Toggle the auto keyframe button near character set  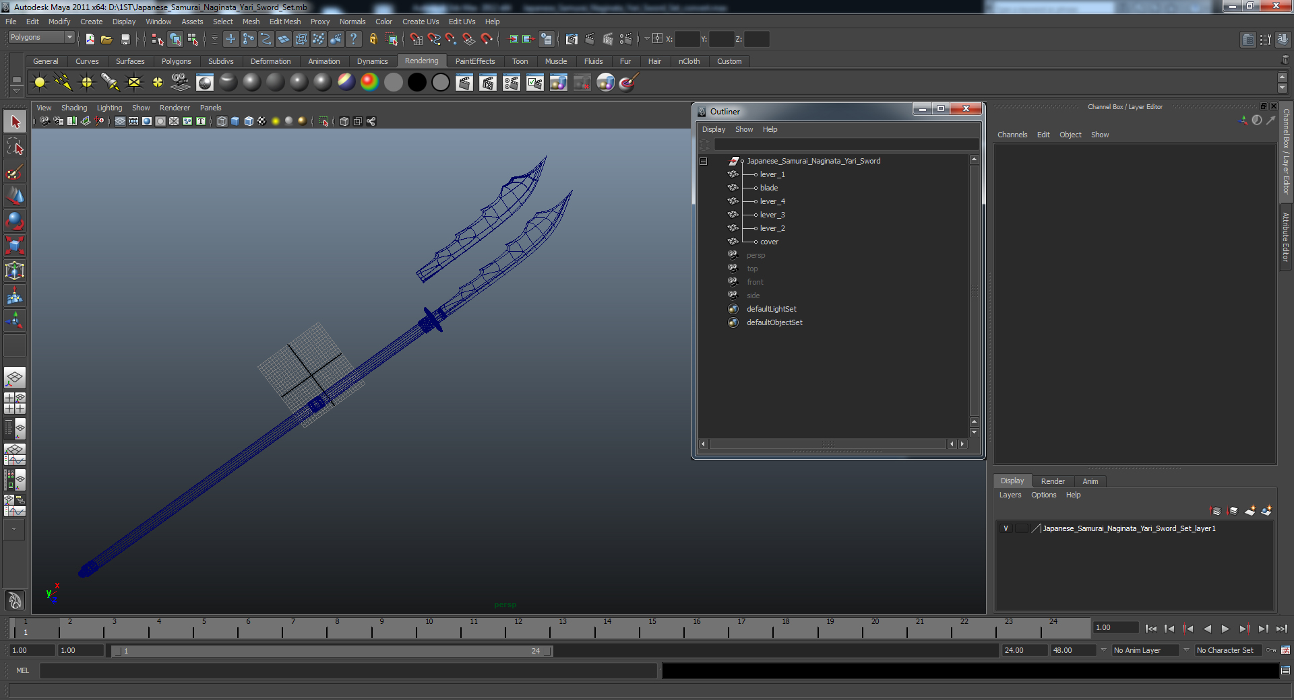pos(1271,650)
